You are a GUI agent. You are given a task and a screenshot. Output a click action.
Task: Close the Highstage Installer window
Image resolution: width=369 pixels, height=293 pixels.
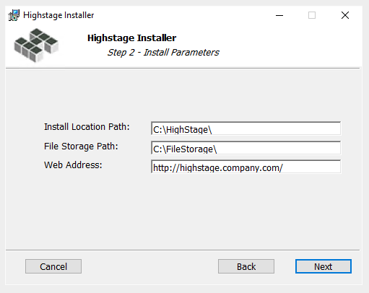click(345, 15)
